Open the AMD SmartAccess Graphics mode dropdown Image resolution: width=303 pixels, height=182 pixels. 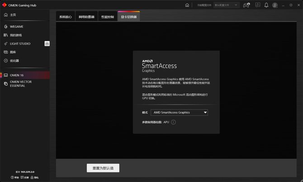pyautogui.click(x=179, y=112)
